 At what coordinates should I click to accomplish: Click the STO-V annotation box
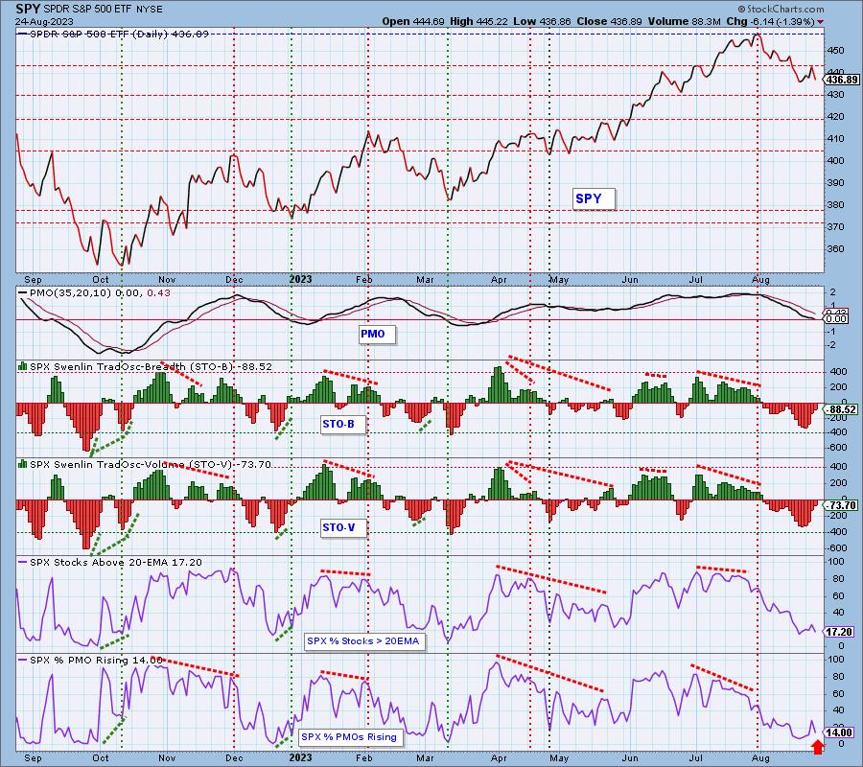(x=342, y=527)
